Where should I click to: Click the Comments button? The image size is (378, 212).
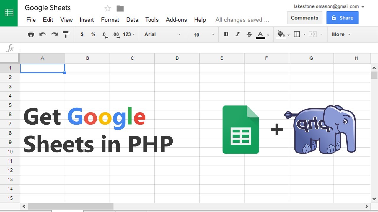(305, 18)
